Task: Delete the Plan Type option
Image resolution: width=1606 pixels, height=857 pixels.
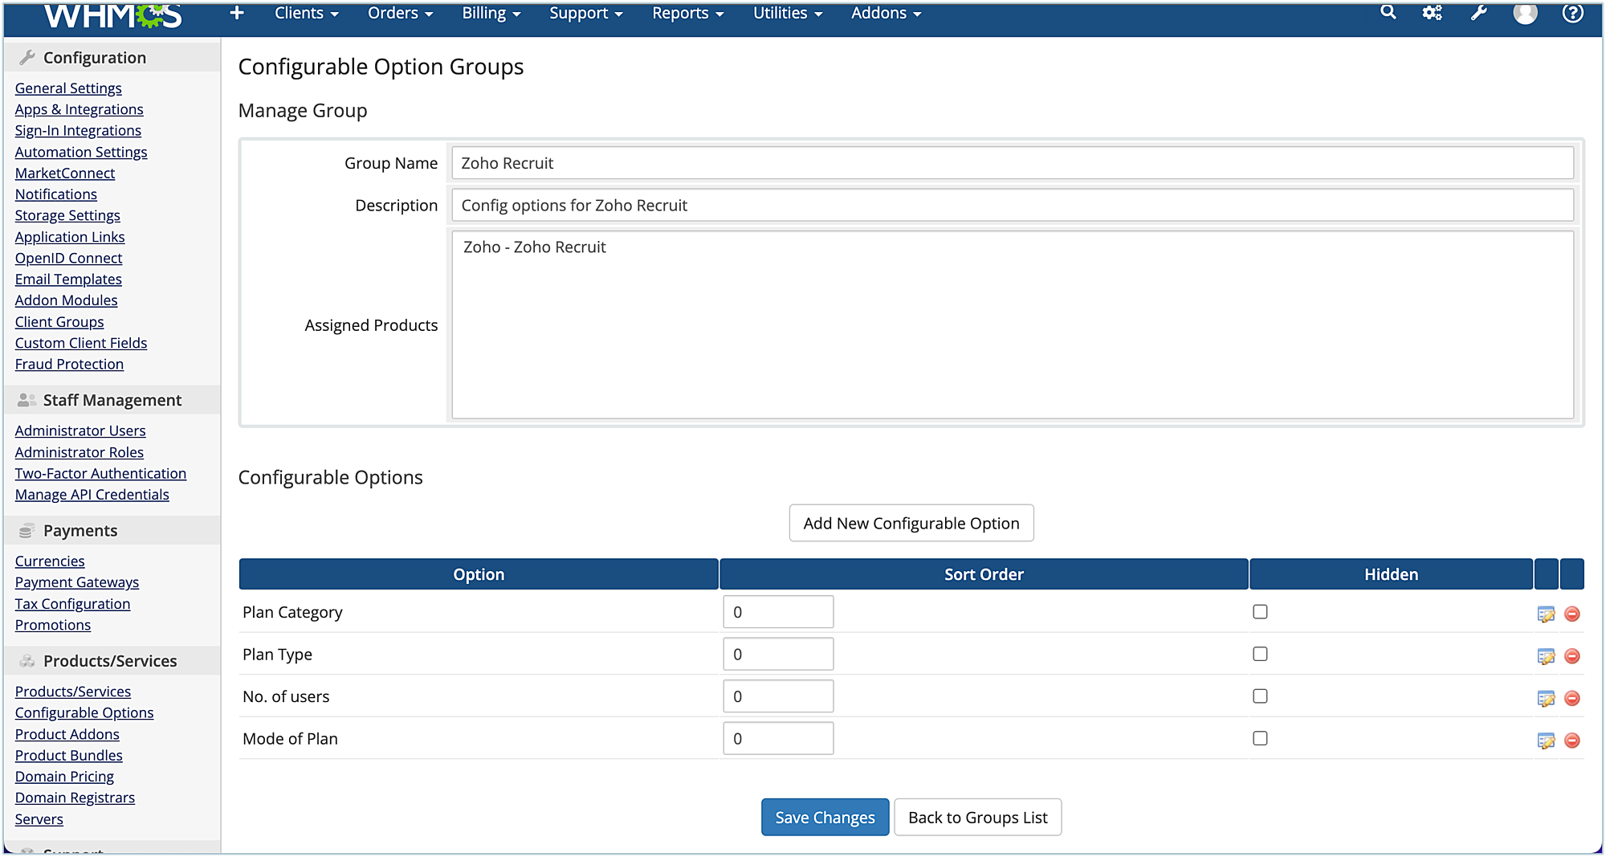Action: (x=1572, y=656)
